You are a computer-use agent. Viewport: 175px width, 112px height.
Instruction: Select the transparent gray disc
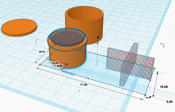pyautogui.click(x=67, y=38)
